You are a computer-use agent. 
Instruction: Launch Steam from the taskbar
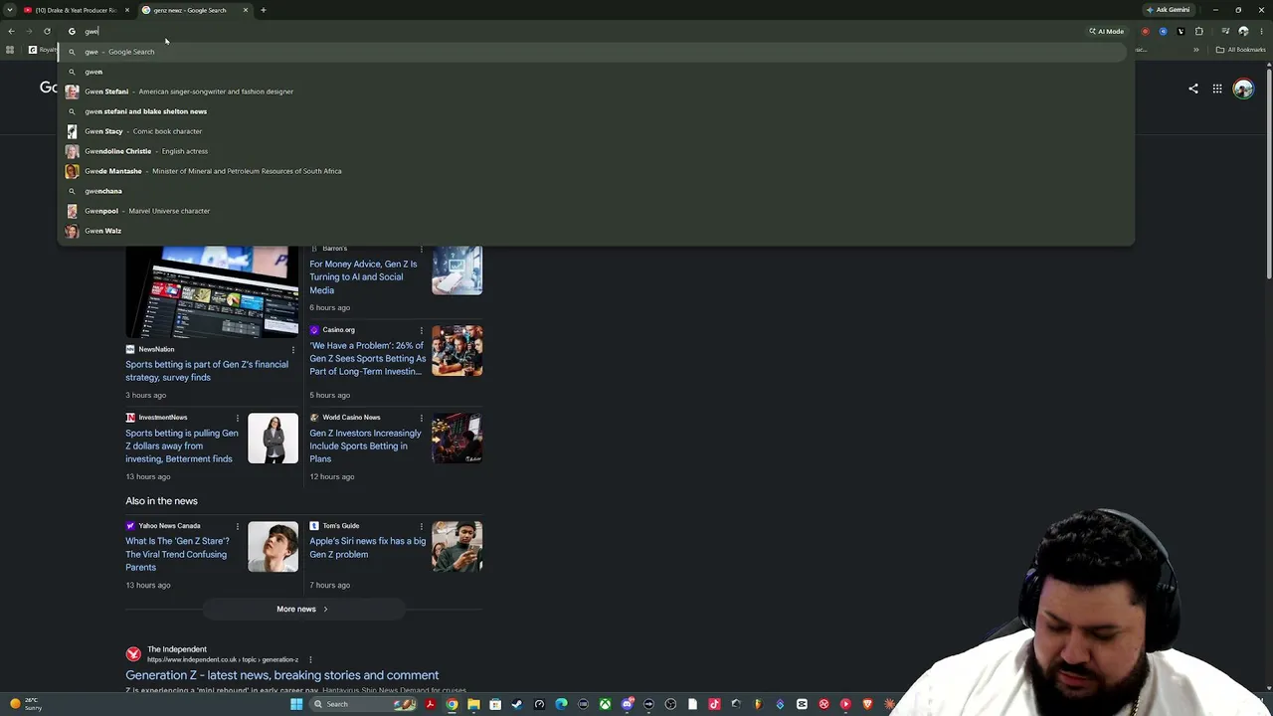click(517, 704)
